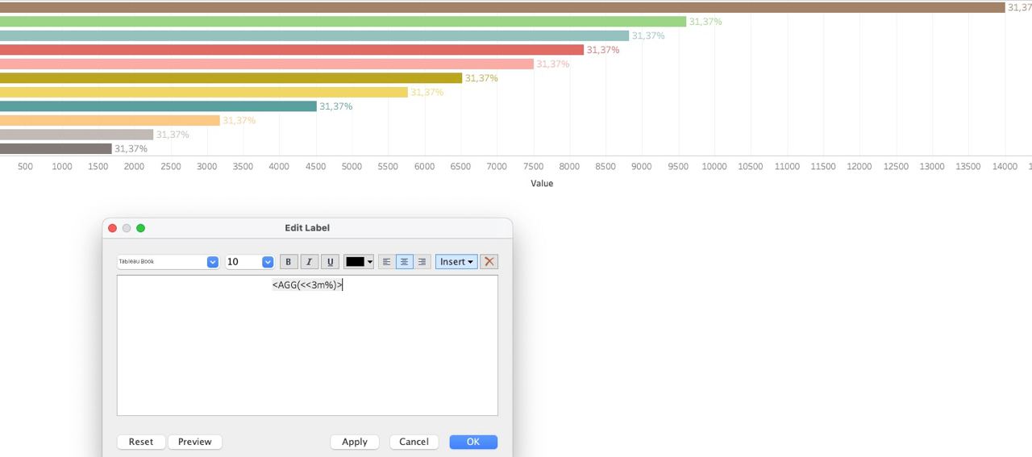This screenshot has height=457, width=1032.
Task: Click the 31,37% label of dark gray bar
Action: pyautogui.click(x=131, y=149)
